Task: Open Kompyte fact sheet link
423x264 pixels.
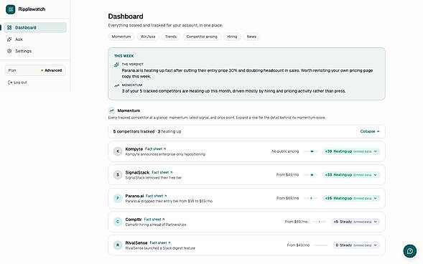Action: [155, 149]
